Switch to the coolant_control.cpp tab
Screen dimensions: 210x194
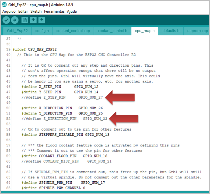coord(73,31)
